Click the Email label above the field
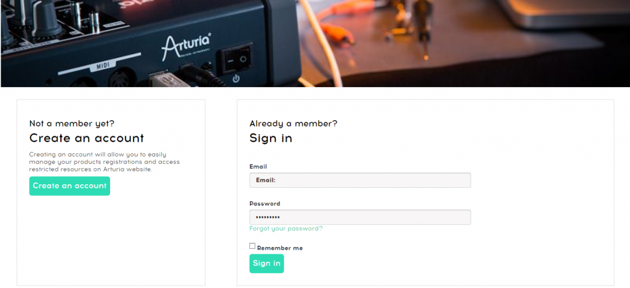 click(x=258, y=166)
